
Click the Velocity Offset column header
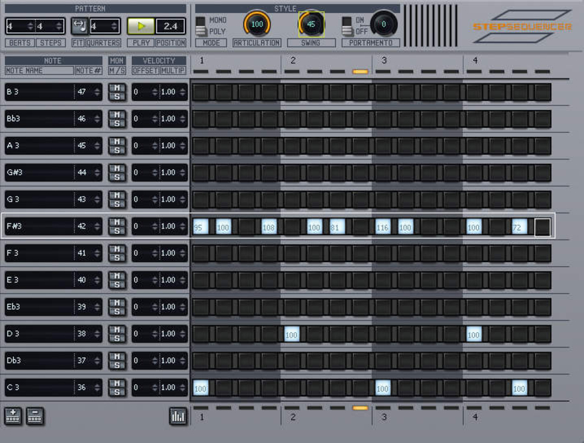point(145,70)
